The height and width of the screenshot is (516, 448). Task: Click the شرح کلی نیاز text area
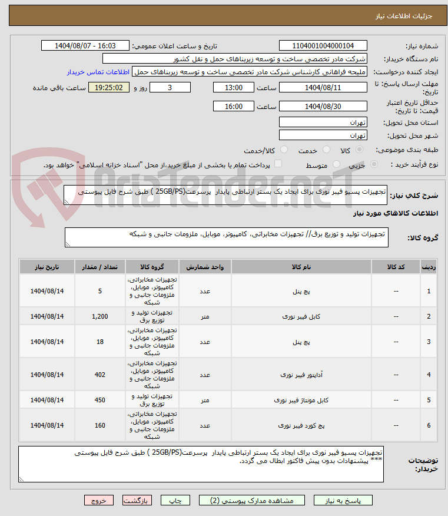coord(225,195)
